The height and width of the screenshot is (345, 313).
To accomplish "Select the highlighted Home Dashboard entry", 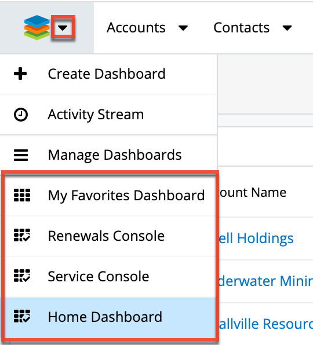I will (x=110, y=317).
